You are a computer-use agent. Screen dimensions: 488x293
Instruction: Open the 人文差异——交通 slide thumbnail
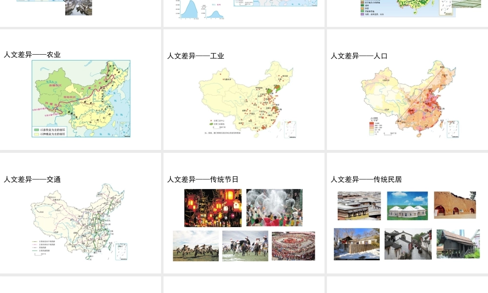[x=81, y=213]
